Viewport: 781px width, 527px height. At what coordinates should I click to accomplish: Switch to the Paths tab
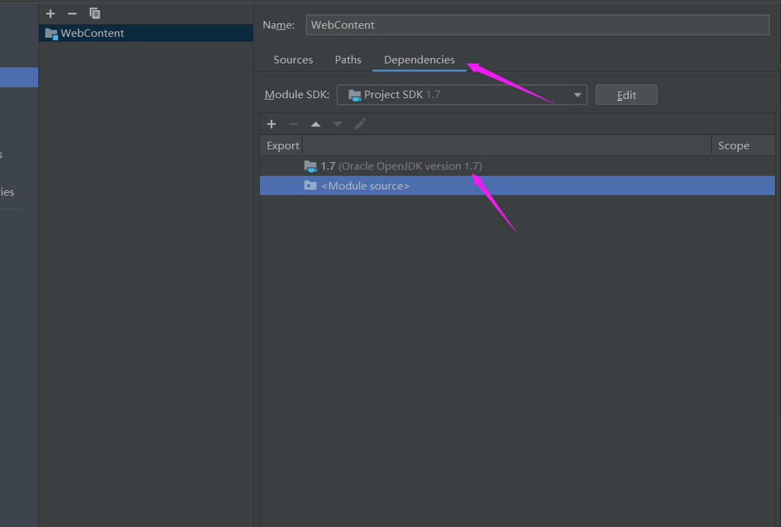coord(348,60)
